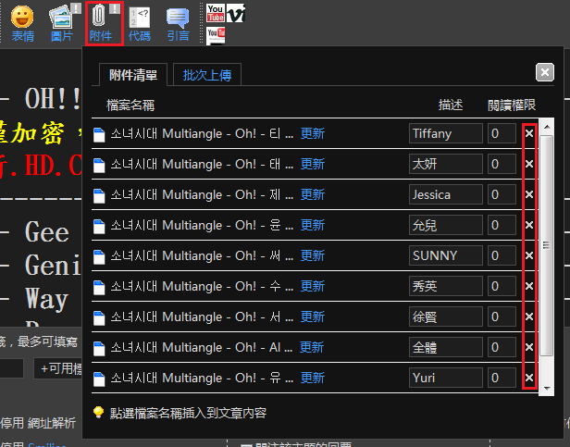570x447 pixels.
Task: Edit the SUNNY description field
Action: 446,255
